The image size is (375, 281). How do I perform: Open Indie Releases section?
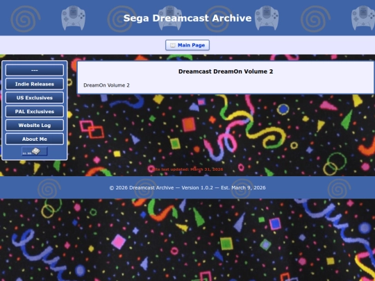point(35,84)
